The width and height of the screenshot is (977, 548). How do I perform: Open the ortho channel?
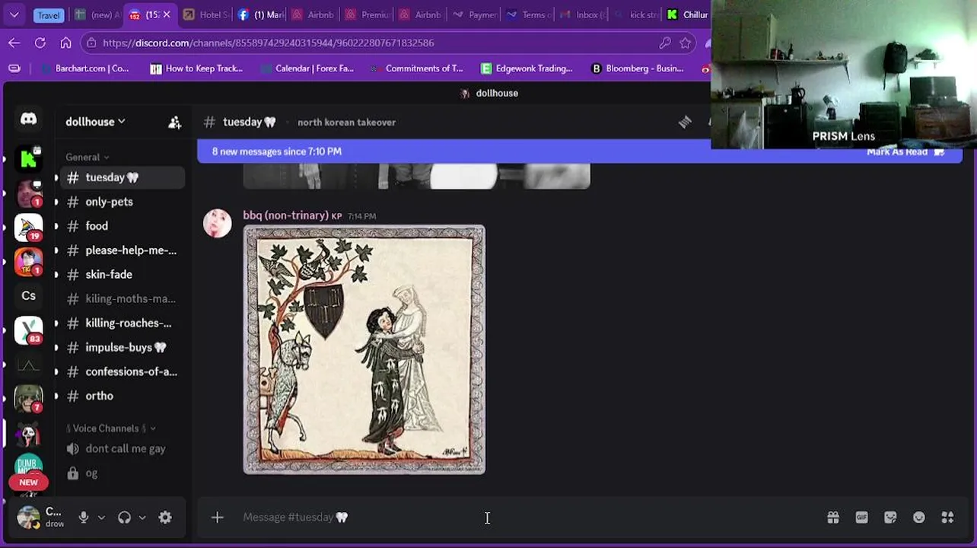[x=119, y=397]
